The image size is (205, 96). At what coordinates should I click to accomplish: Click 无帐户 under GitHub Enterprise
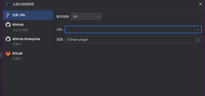(x=17, y=44)
